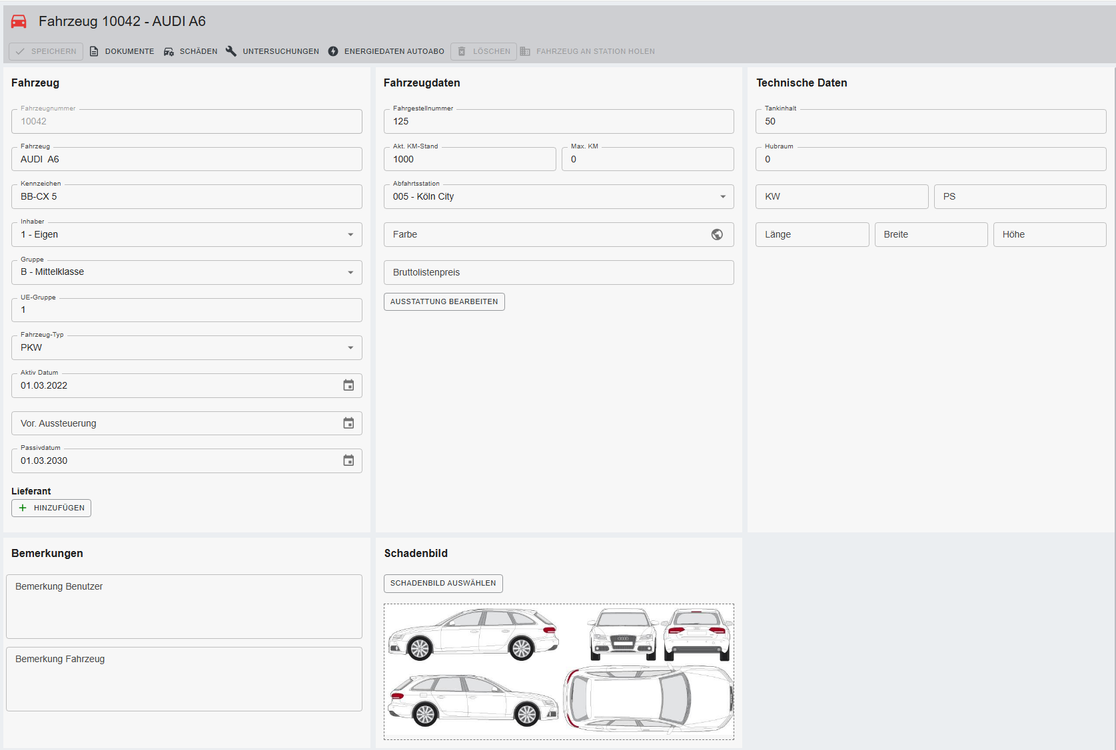Click the car damage diagram image
The image size is (1116, 750).
click(x=558, y=671)
